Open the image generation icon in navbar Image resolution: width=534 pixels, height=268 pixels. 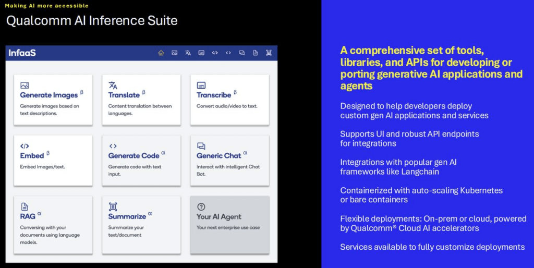coord(174,53)
